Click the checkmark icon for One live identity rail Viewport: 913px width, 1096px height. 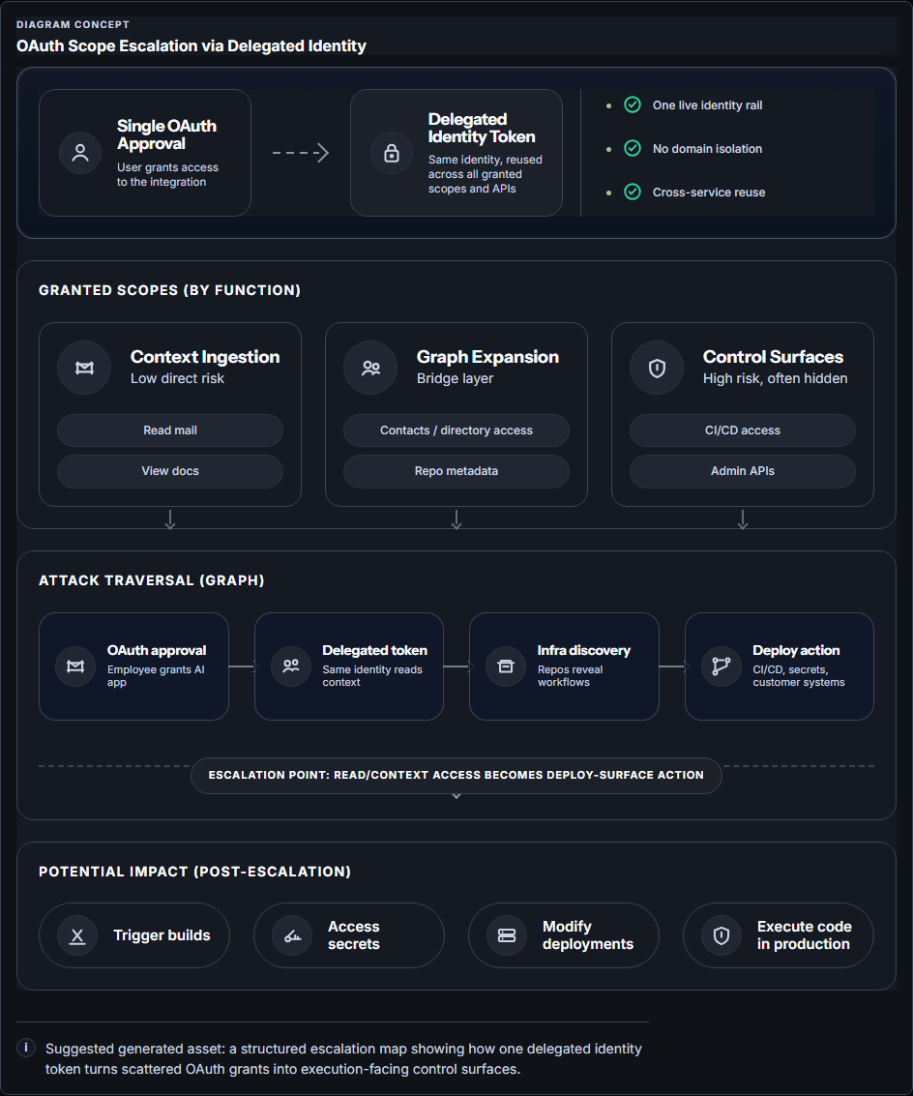tap(632, 104)
